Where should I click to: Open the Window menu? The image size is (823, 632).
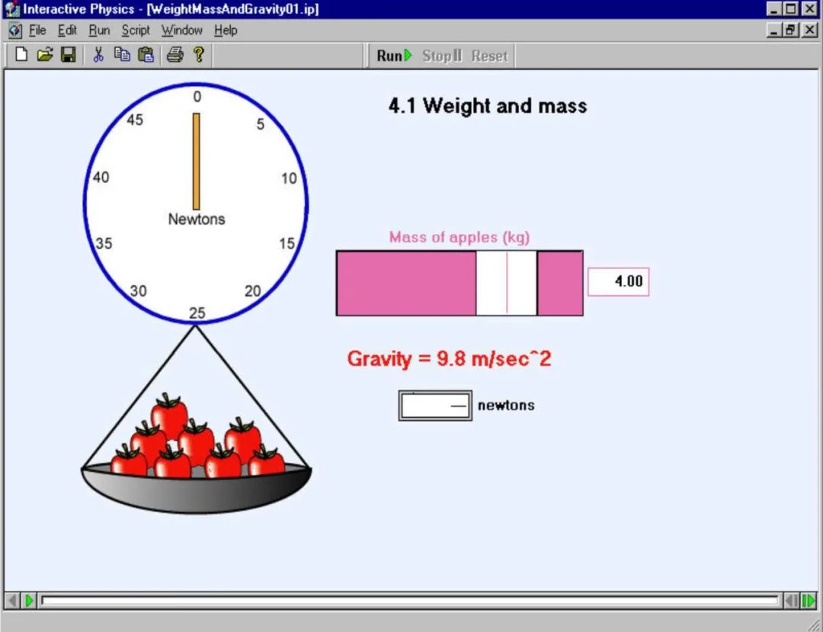[181, 30]
